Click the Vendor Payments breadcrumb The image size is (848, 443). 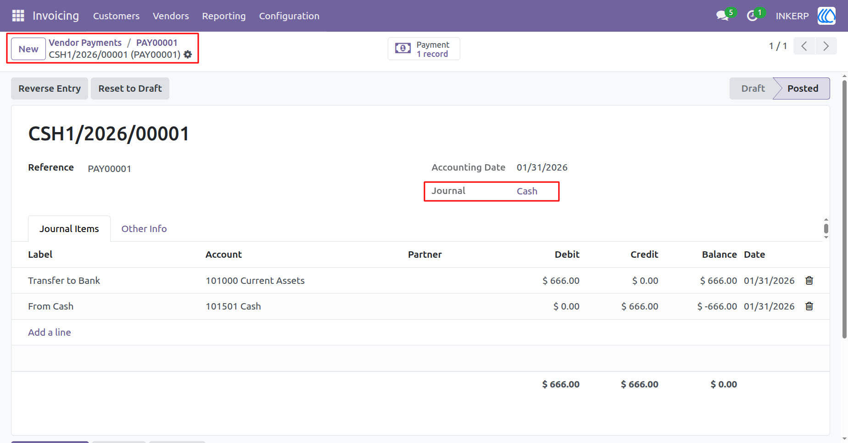click(x=85, y=43)
